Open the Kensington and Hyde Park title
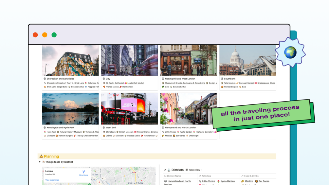Image resolution: width=329 pixels, height=185 pixels. (x=61, y=127)
